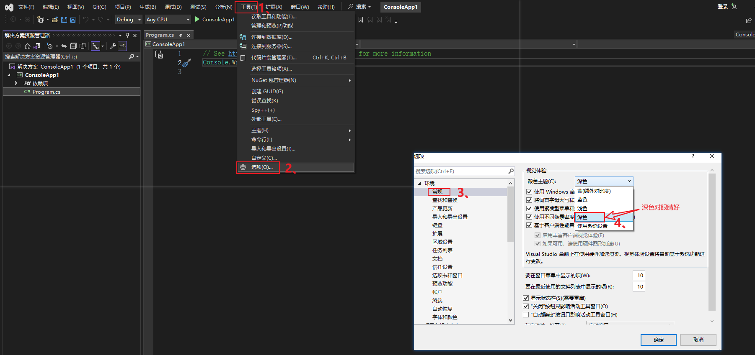Toggle “关闭”按钮只影响活动工具窗口 checkbox

[526, 306]
